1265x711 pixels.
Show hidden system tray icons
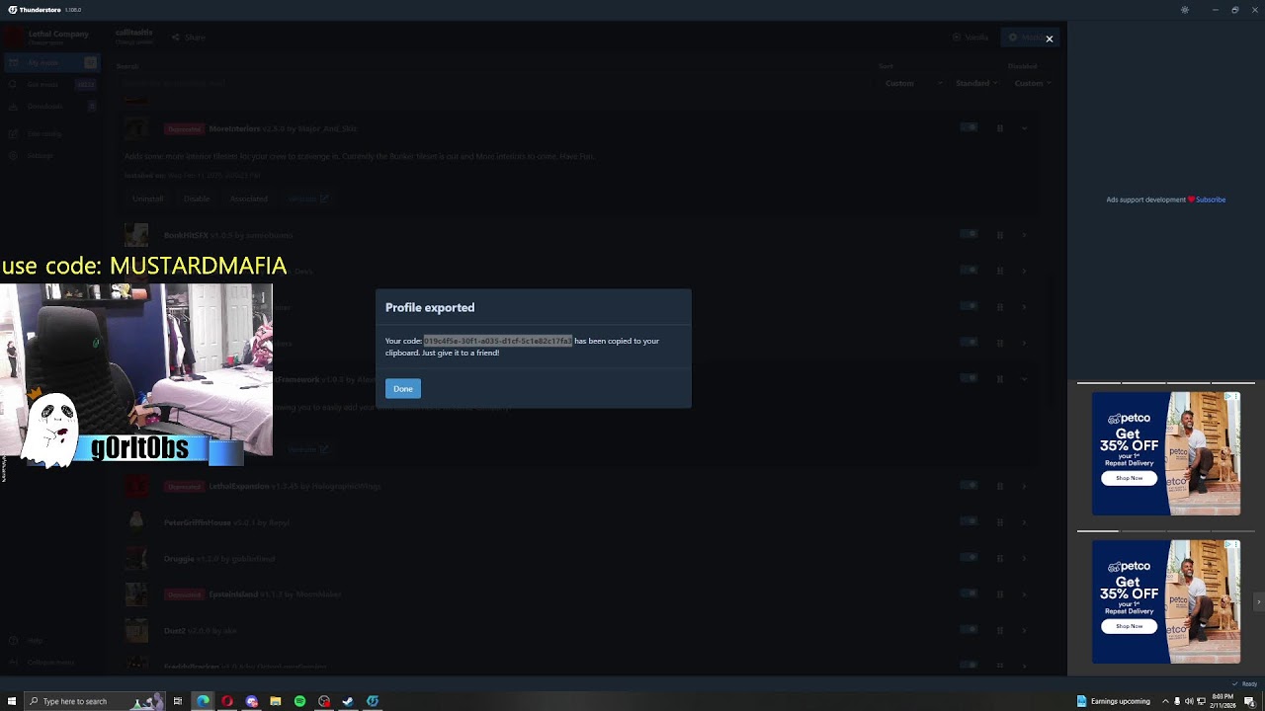[x=1164, y=701]
